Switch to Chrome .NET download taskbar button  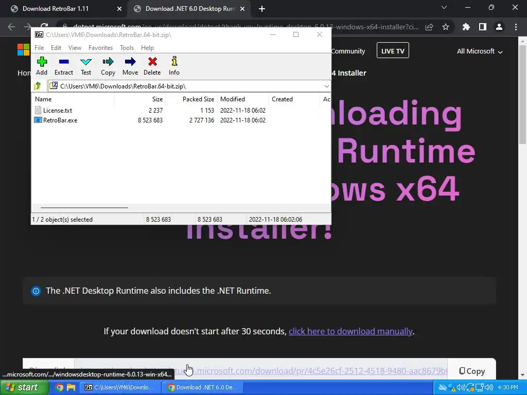point(203,388)
